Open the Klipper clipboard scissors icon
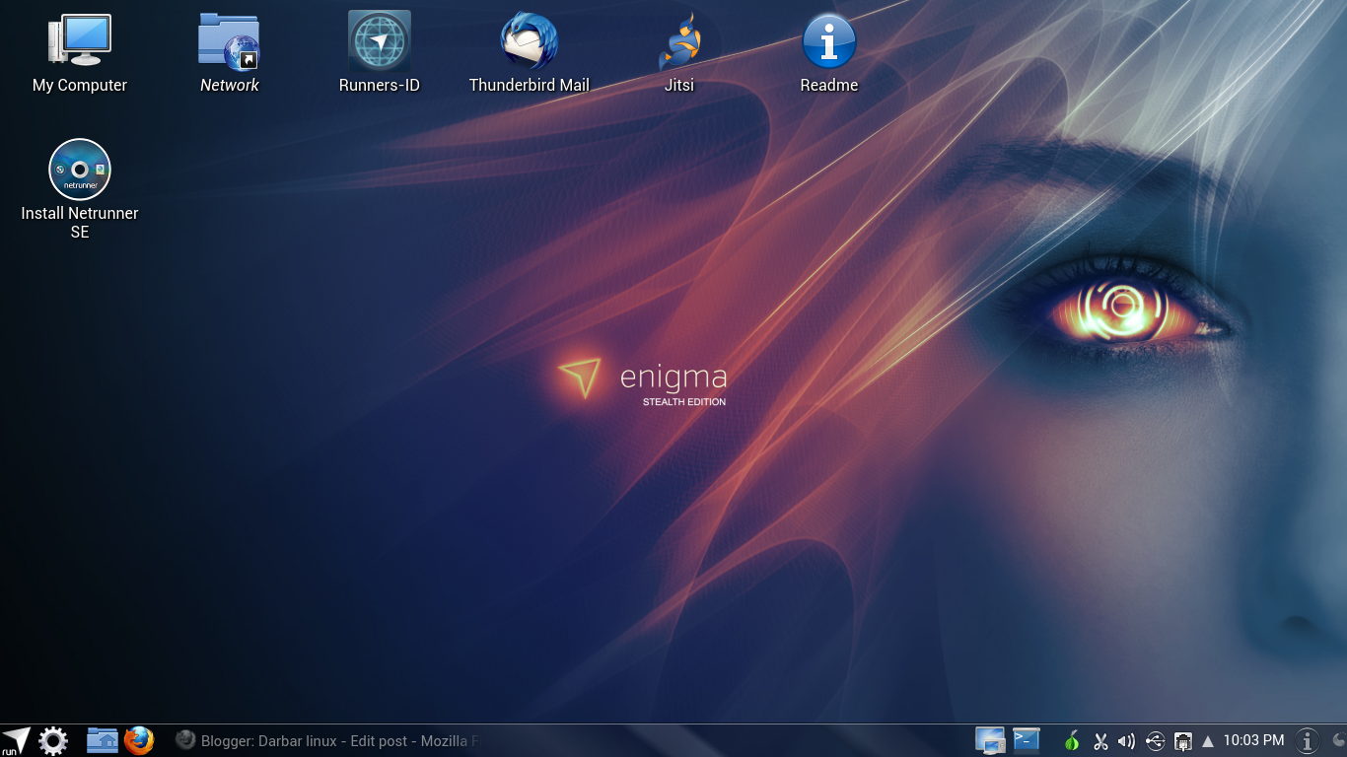1347x757 pixels. point(1100,740)
